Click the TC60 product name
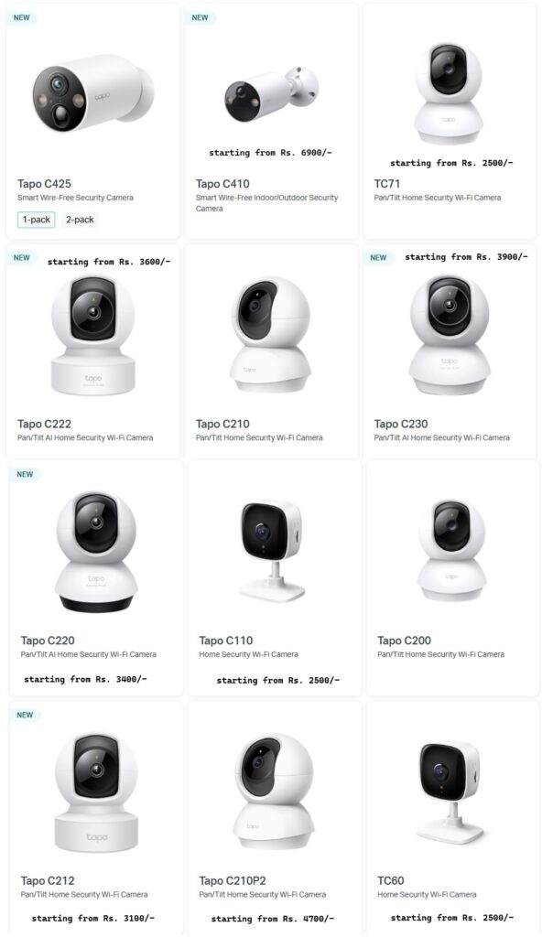 pos(391,881)
